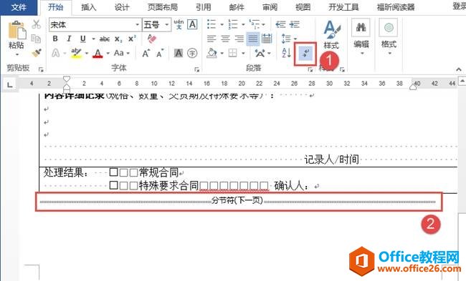The image size is (466, 281).
Task: Toggle Superscript formatting
Action: pyautogui.click(x=132, y=39)
